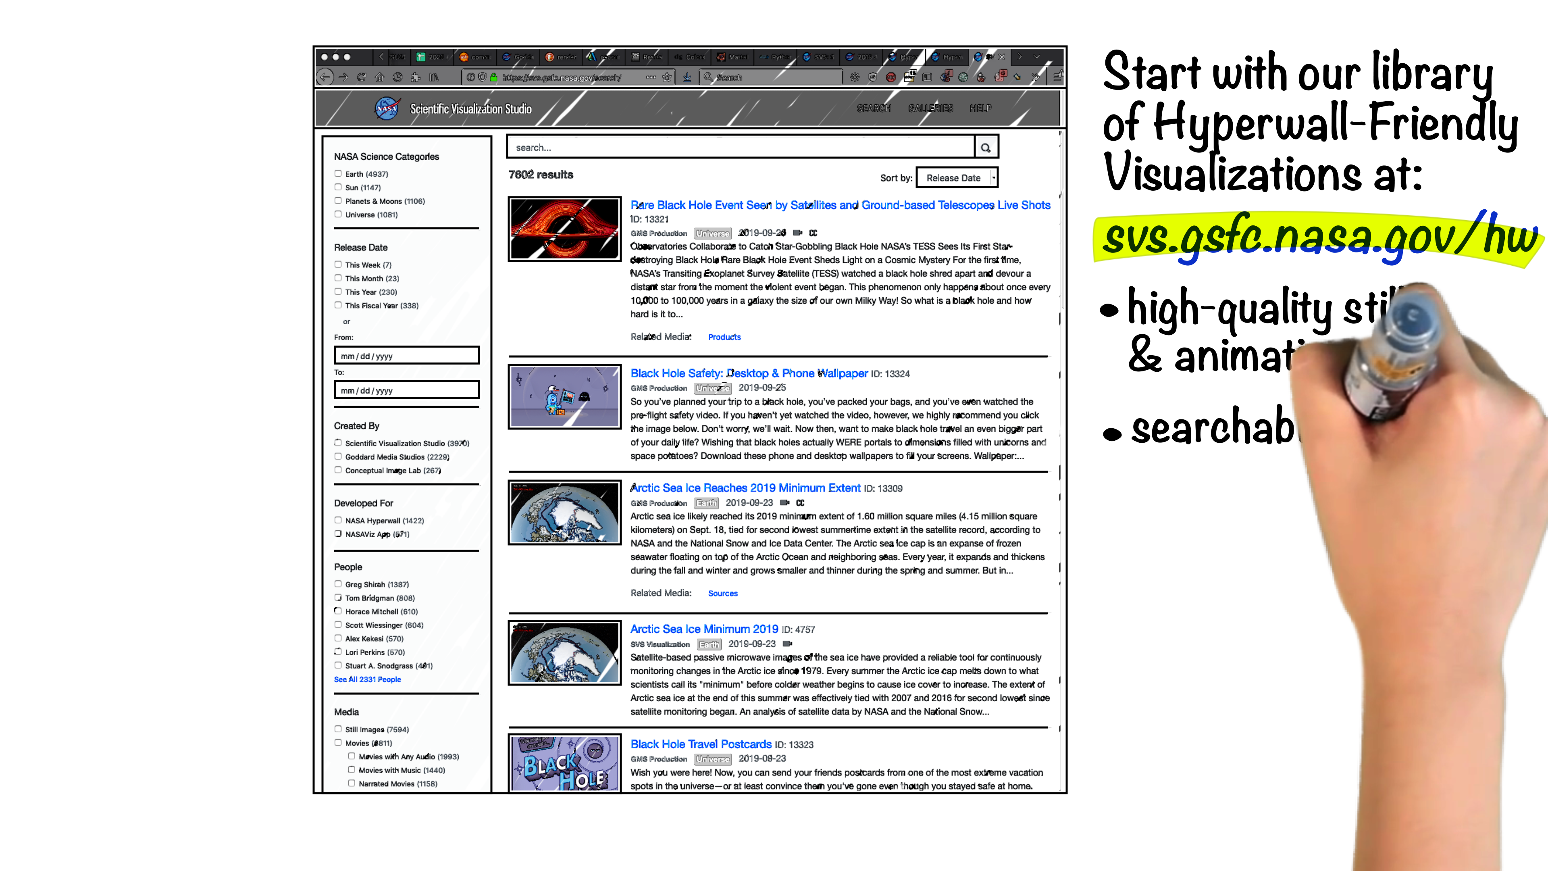The height and width of the screenshot is (871, 1548).
Task: Check the Greg Shirah (1387) person filter
Action: (338, 583)
